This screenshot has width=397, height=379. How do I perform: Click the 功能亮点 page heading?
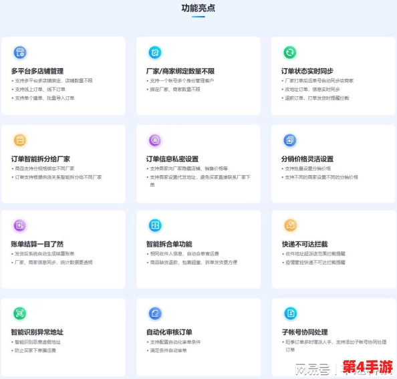(x=198, y=8)
